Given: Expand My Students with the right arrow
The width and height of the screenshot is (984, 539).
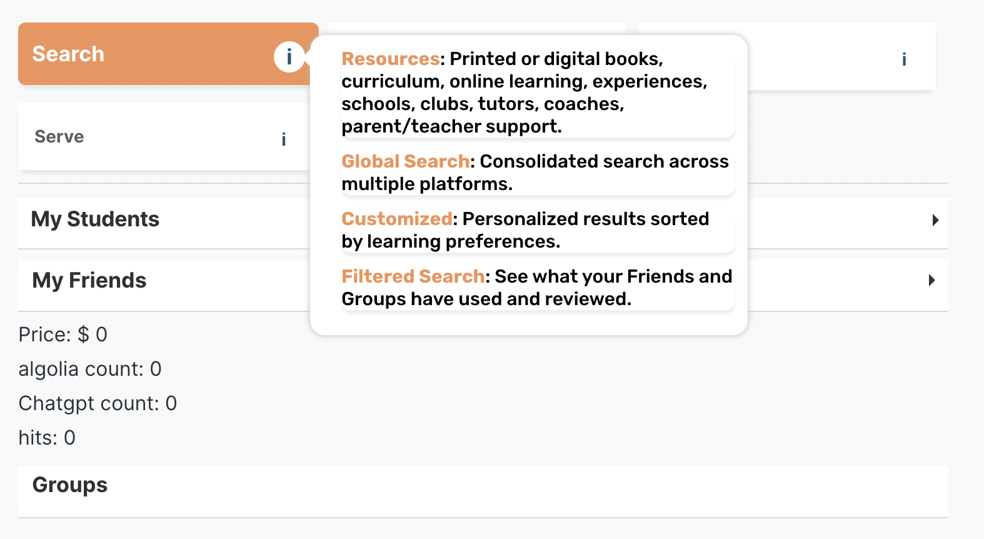Looking at the screenshot, I should pos(935,220).
